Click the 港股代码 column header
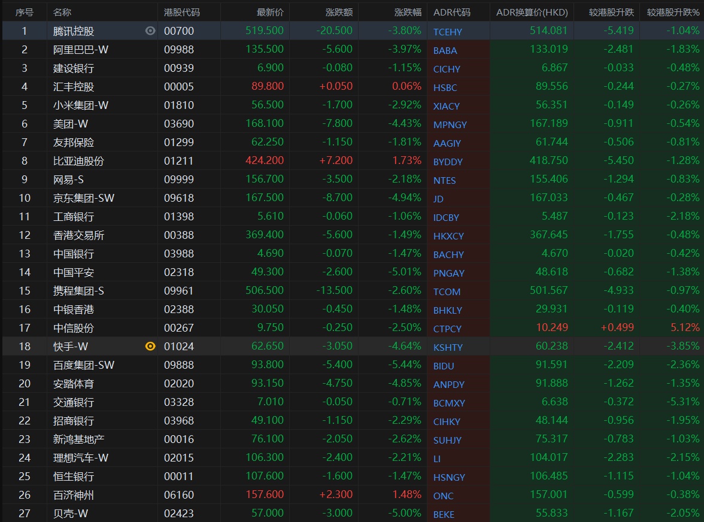 (182, 12)
